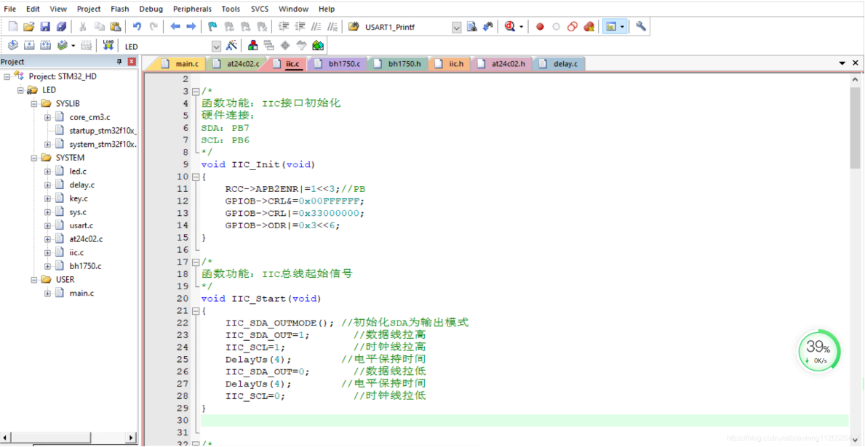Download code to flash with LOAD icon
Screen dimensions: 865x447
point(108,45)
